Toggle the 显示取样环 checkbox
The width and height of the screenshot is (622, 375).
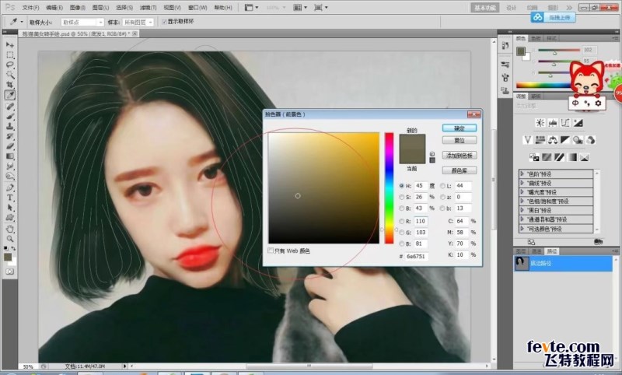tap(162, 23)
